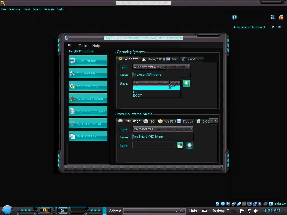Click VirtualBox display status icon

pos(249,204)
